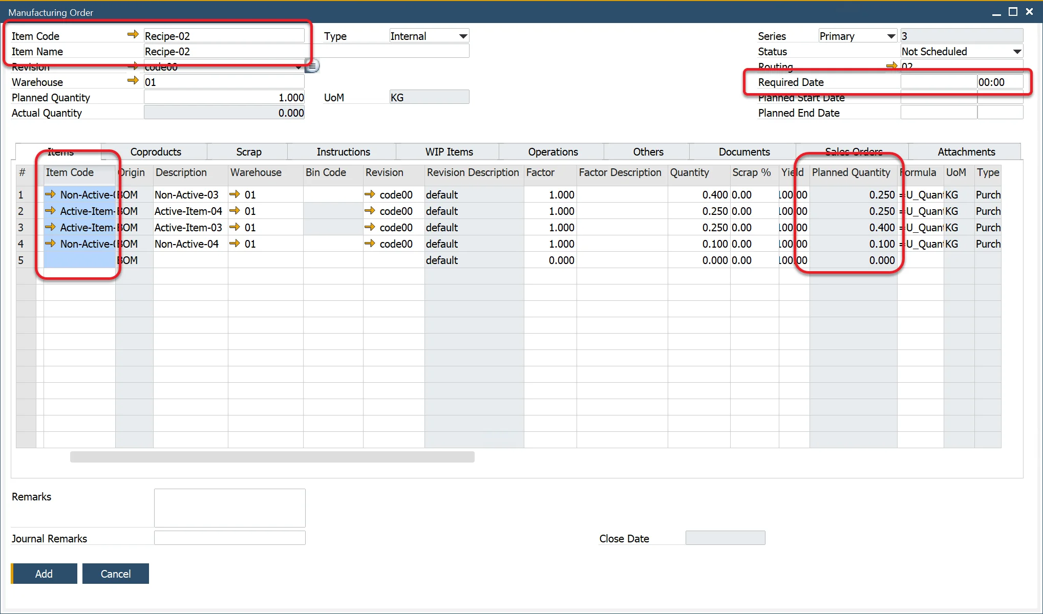The width and height of the screenshot is (1043, 614).
Task: Click the Add button
Action: pos(44,574)
